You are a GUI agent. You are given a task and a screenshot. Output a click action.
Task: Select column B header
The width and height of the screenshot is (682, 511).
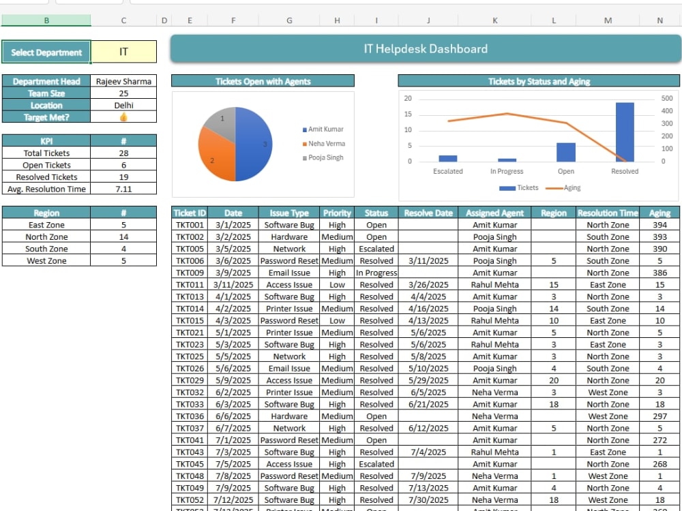pyautogui.click(x=46, y=20)
